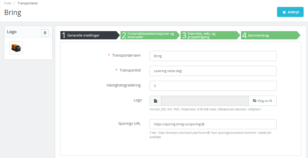This screenshot has height=158, width=308.
Task: Focus the Sporings URL input field
Action: tap(213, 124)
